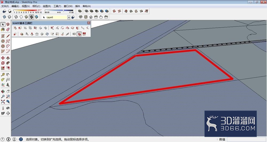Screen dimensions: 267x142
Task: Open the 帮助(H) menu
Action: coord(87,6)
